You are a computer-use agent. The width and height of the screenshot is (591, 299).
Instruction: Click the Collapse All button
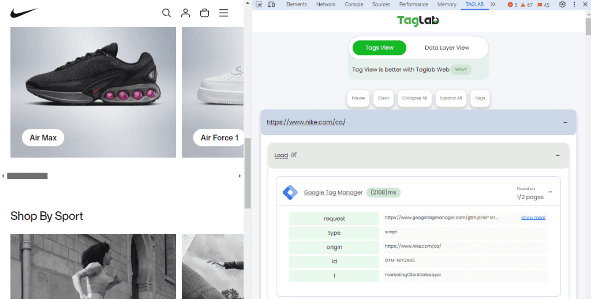click(414, 98)
